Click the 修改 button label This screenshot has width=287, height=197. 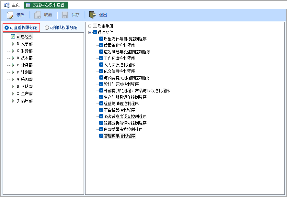point(20,15)
